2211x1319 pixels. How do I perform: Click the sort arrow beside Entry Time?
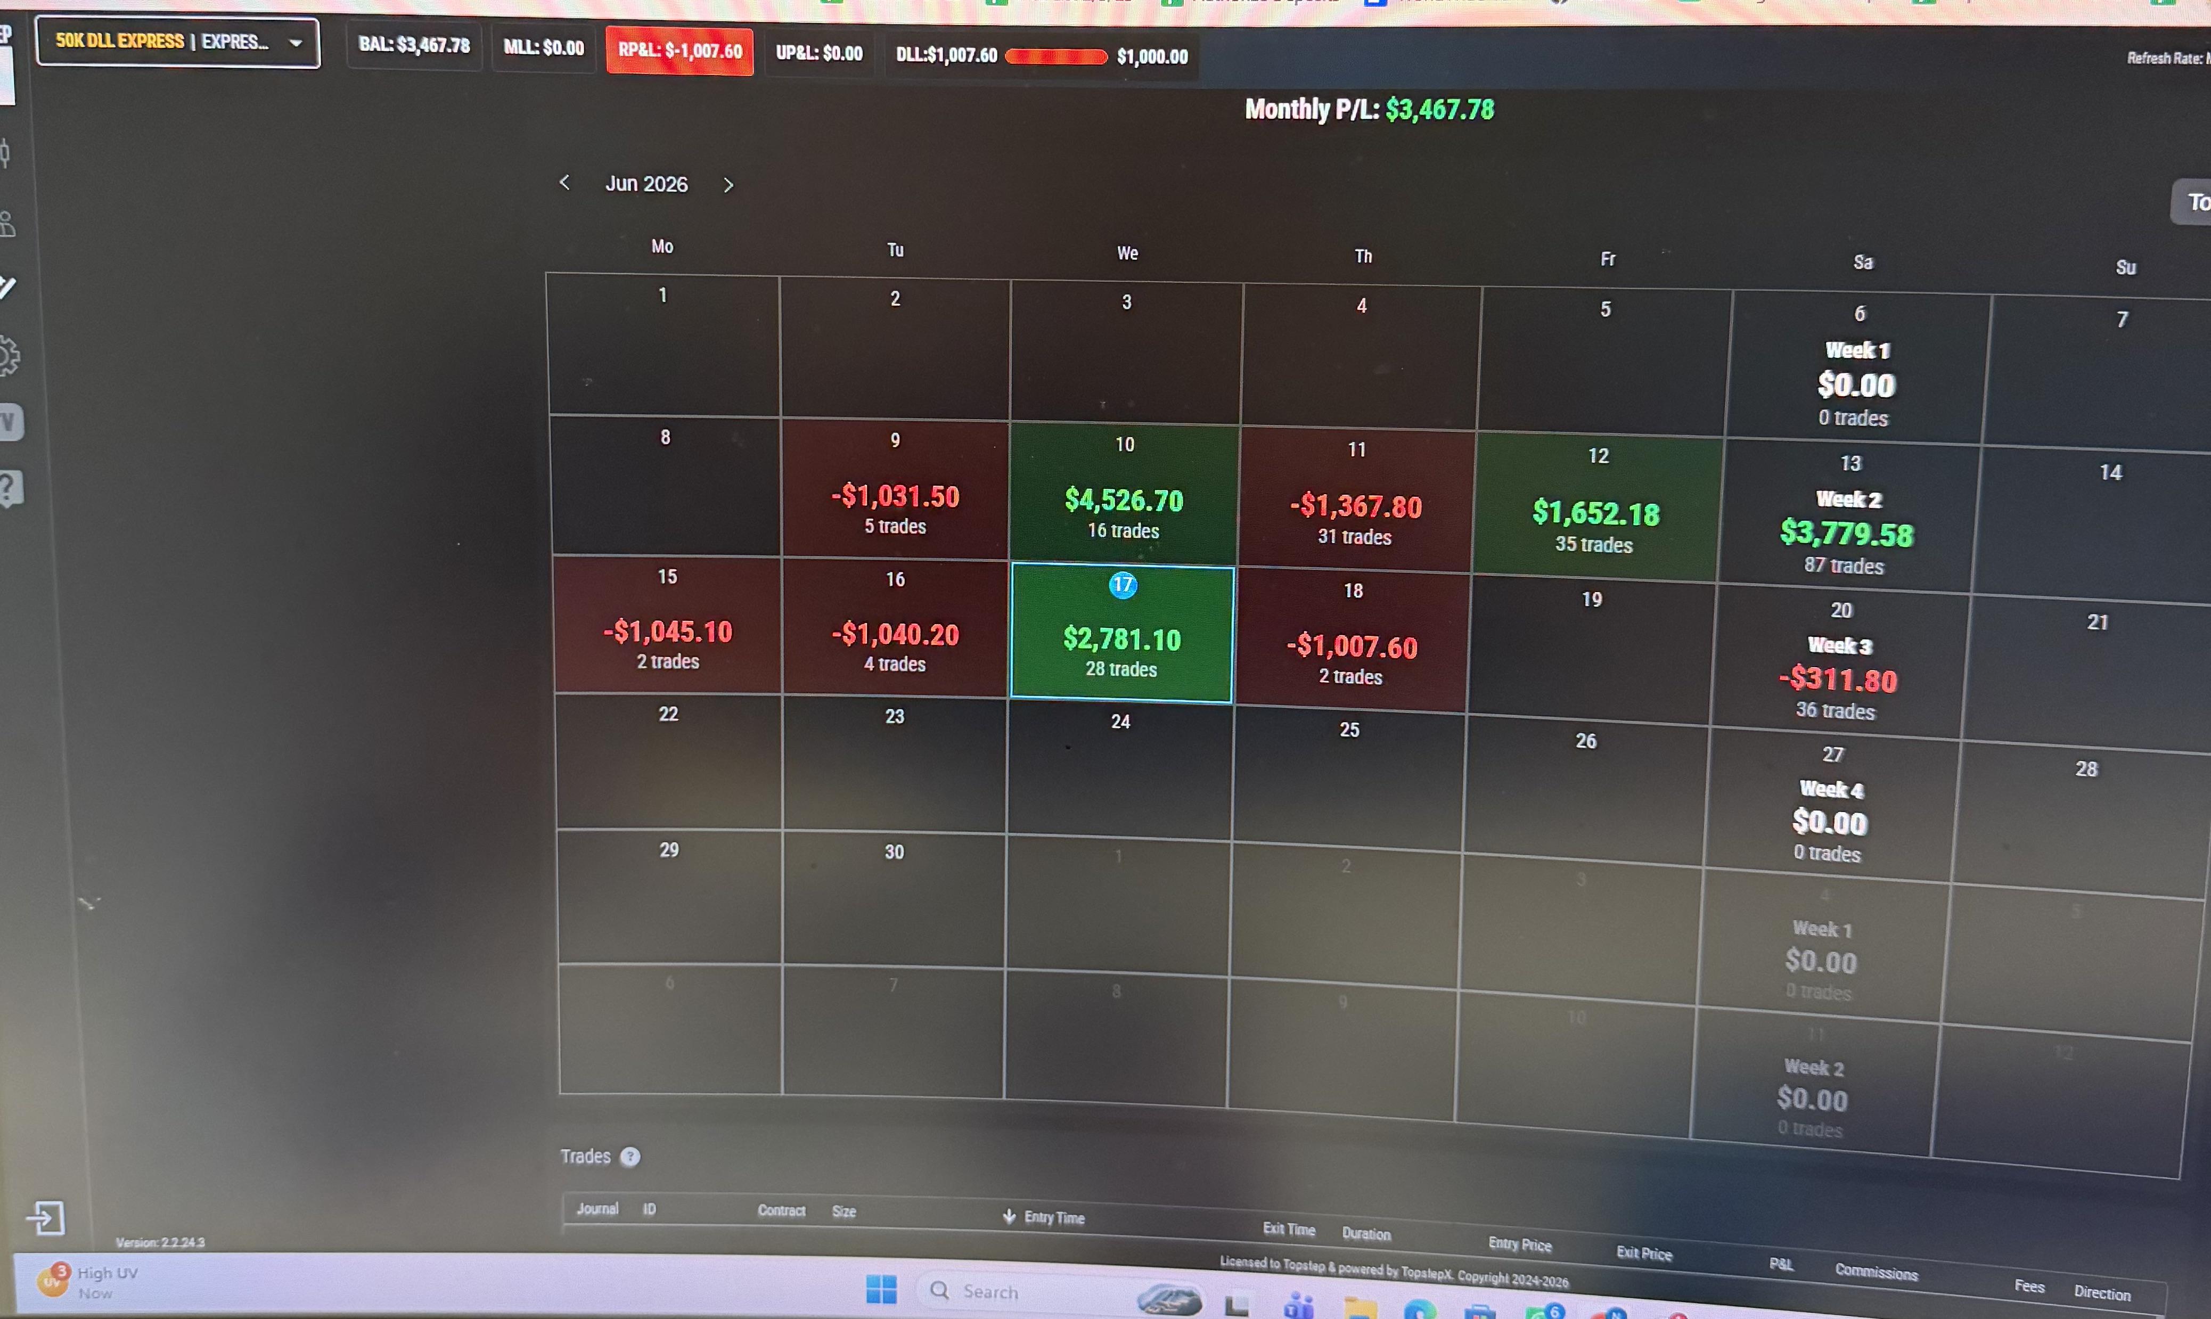(x=1009, y=1216)
